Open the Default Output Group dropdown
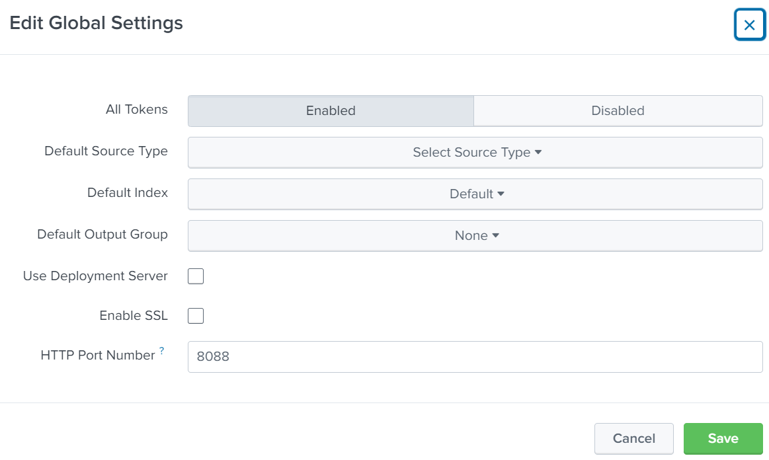Viewport: 769px width, 460px height. click(475, 235)
